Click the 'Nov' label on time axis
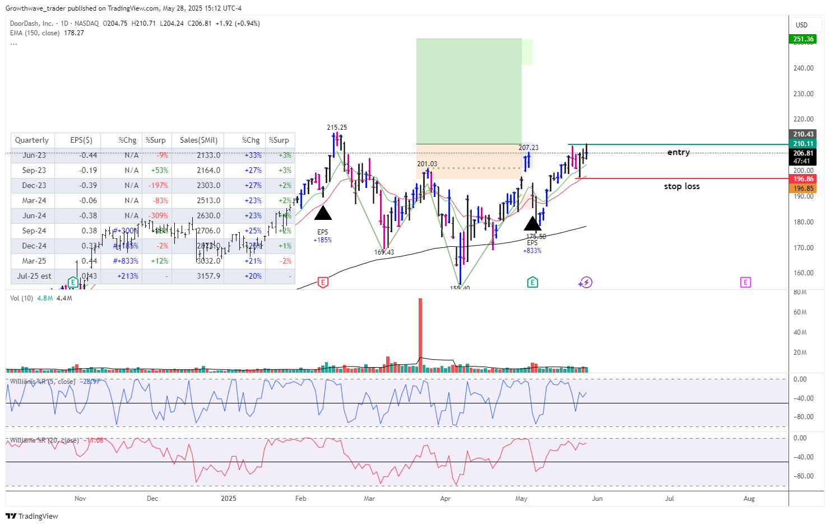The image size is (830, 526). pyautogui.click(x=80, y=499)
